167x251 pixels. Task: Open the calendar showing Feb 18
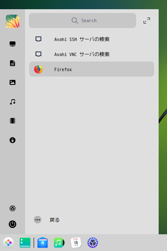point(76,243)
